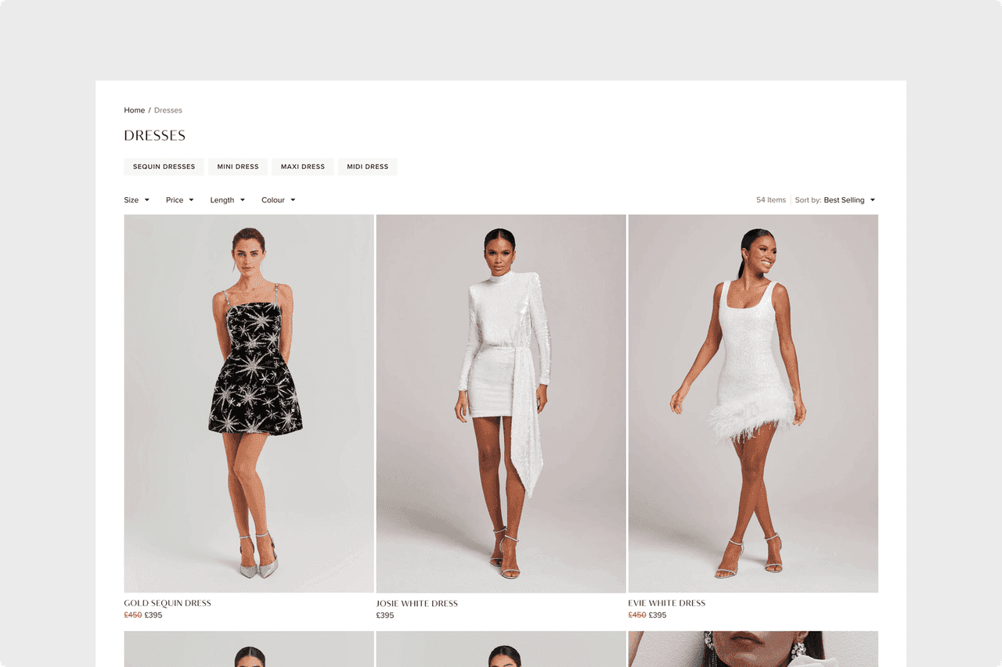This screenshot has height=667, width=1002.
Task: Filter by Maxi Dress tag
Action: [x=303, y=167]
